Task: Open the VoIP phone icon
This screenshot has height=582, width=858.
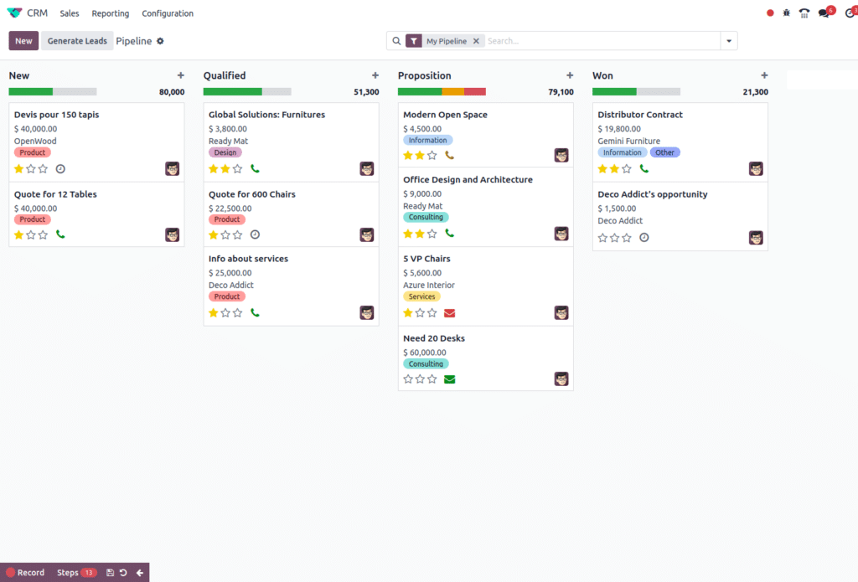Action: [x=804, y=13]
